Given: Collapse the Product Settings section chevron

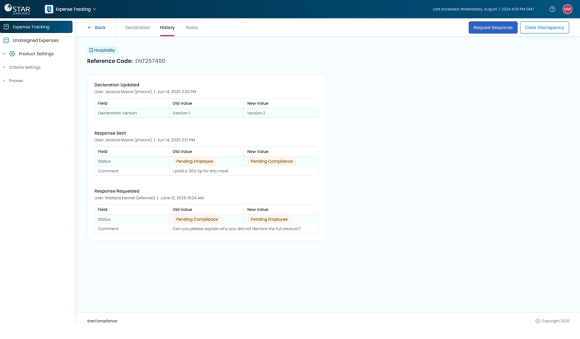Looking at the screenshot, I should [x=4, y=53].
